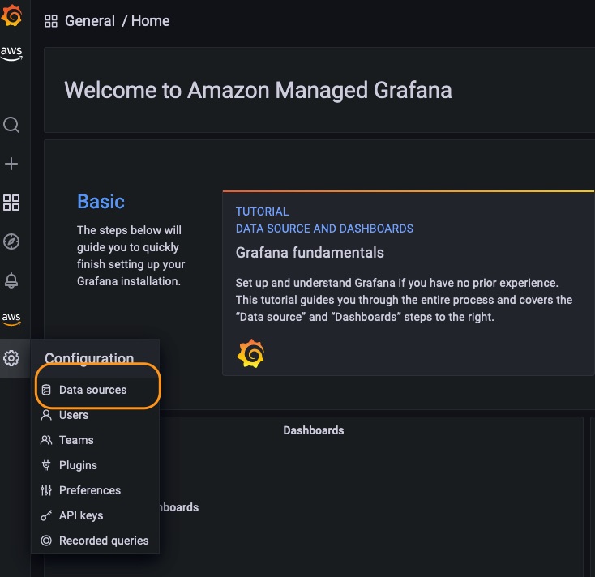Open the search magnifier icon
The width and height of the screenshot is (595, 577).
pyautogui.click(x=11, y=125)
